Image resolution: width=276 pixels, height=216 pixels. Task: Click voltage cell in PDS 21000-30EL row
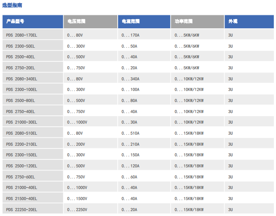point(91,122)
